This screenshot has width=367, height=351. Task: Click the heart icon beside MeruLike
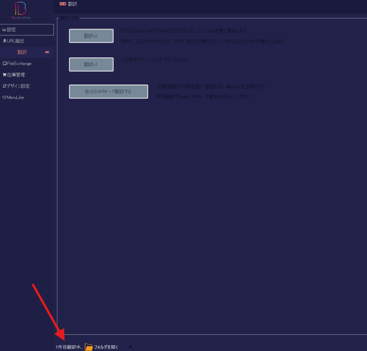click(4, 97)
